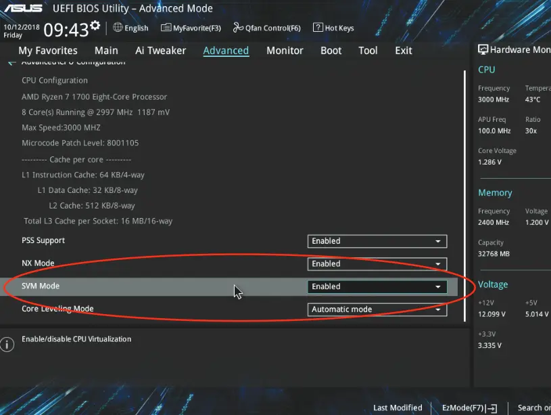Viewport: 551px width, 415px height.
Task: Open the PSS Support dropdown
Action: (377, 241)
